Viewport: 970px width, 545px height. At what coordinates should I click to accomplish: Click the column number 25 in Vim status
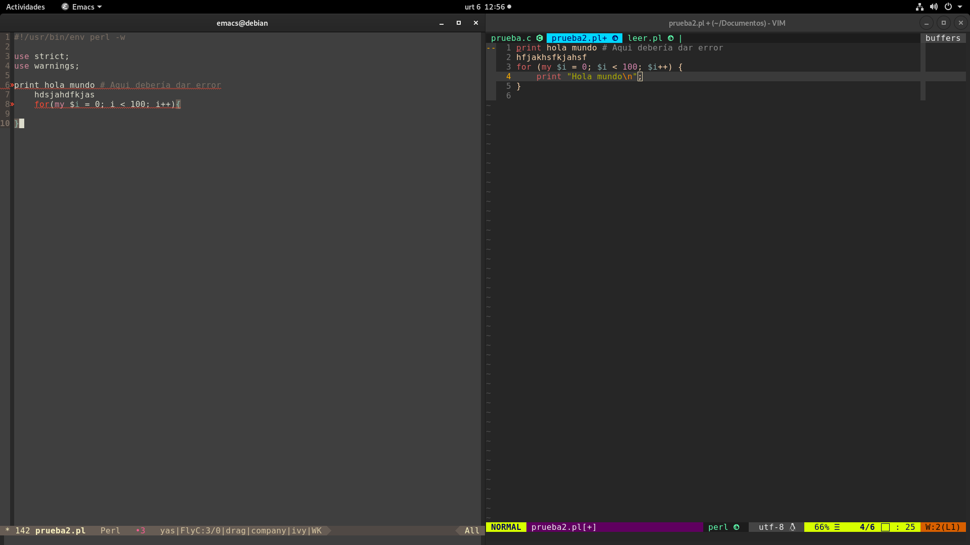(910, 527)
